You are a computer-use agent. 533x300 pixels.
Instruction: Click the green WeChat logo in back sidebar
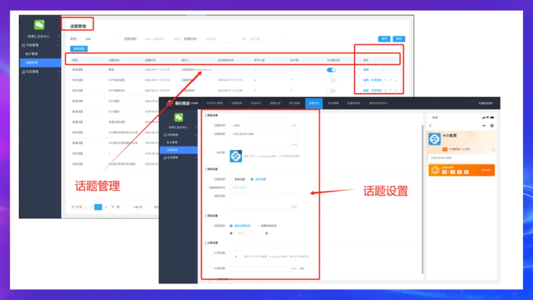click(39, 25)
